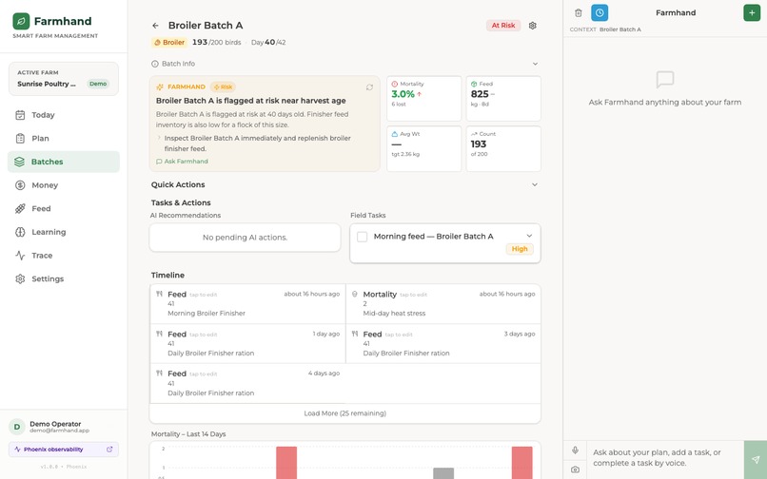Click the Count trend icon
The height and width of the screenshot is (479, 767).
474,133
